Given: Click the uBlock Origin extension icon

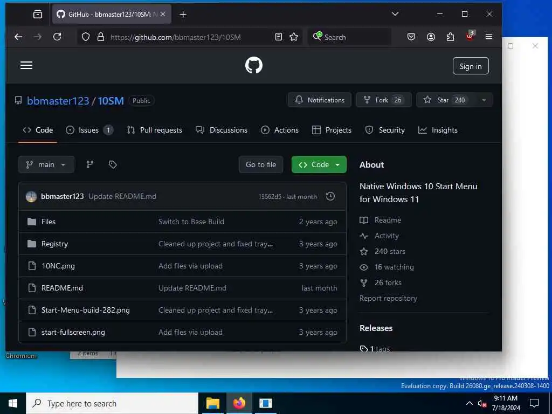Looking at the screenshot, I should [470, 36].
